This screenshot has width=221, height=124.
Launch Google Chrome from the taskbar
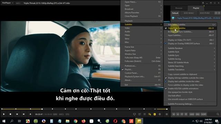tap(75, 121)
